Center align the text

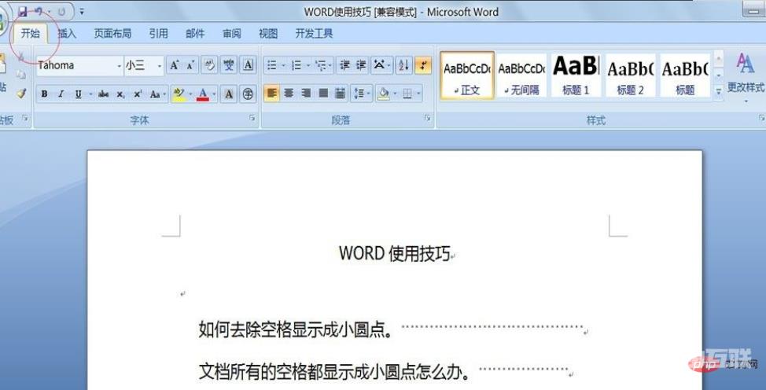[x=289, y=94]
